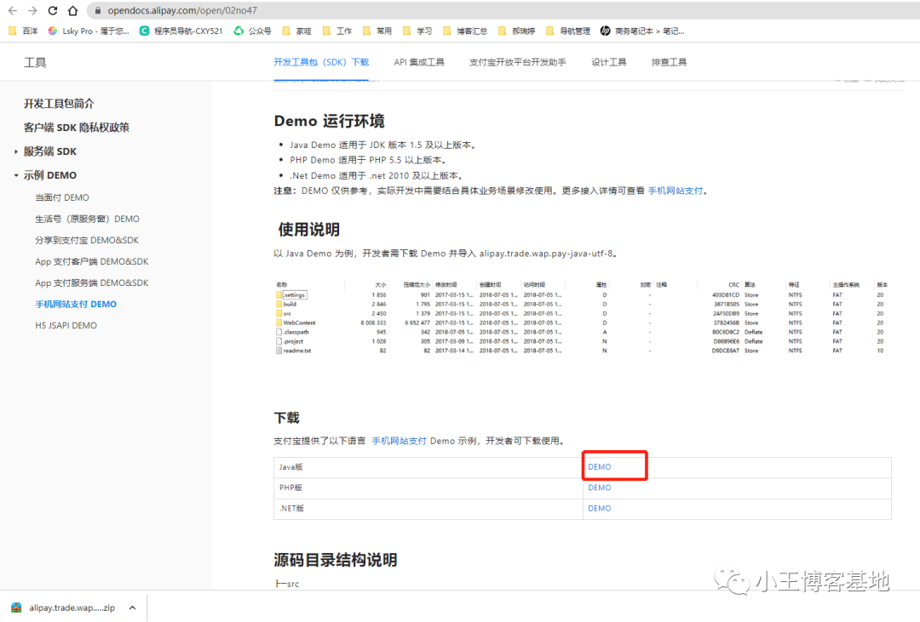Select 当面付 DEMO in the sidebar
This screenshot has width=920, height=622.
pos(61,197)
